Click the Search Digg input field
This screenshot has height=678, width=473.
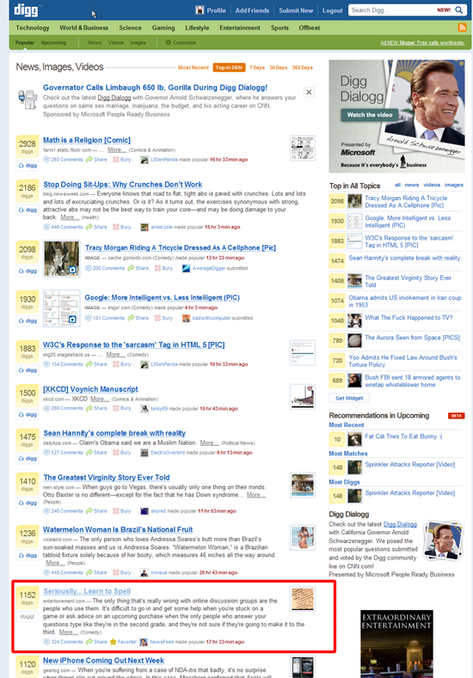393,10
